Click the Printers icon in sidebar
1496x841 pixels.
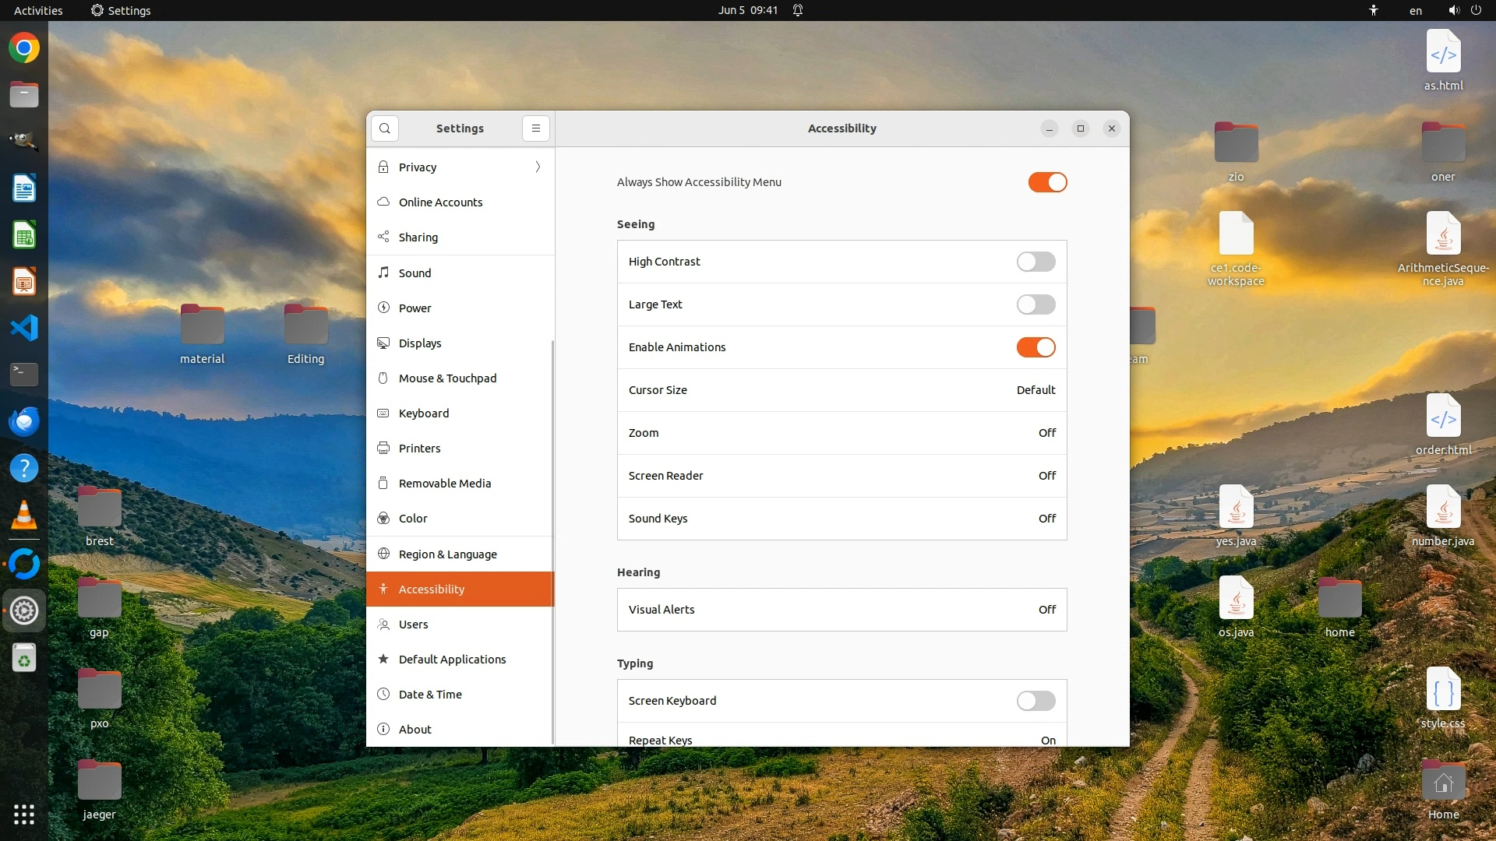[x=383, y=448]
